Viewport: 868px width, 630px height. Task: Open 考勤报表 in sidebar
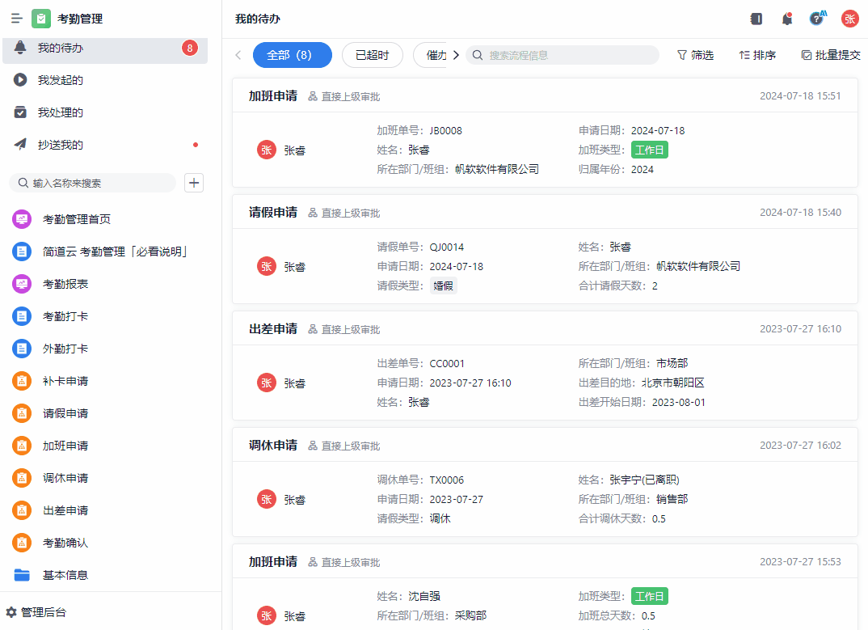[105, 284]
